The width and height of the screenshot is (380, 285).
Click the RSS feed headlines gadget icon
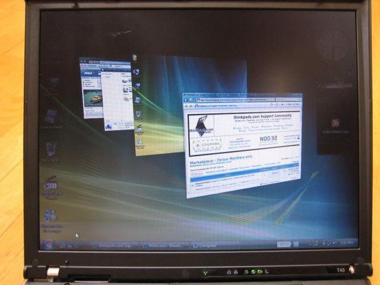(335, 123)
